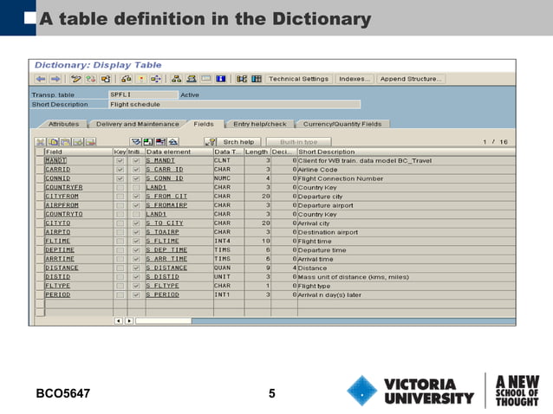Open the Currency/Quantity Fields tab
The width and height of the screenshot is (553, 414).
342,125
